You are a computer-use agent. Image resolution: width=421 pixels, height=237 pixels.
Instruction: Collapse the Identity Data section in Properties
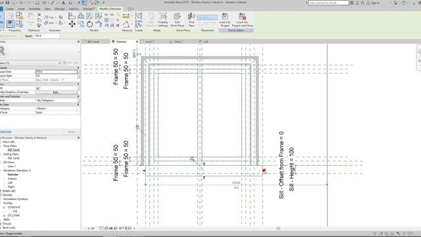[x=78, y=105]
